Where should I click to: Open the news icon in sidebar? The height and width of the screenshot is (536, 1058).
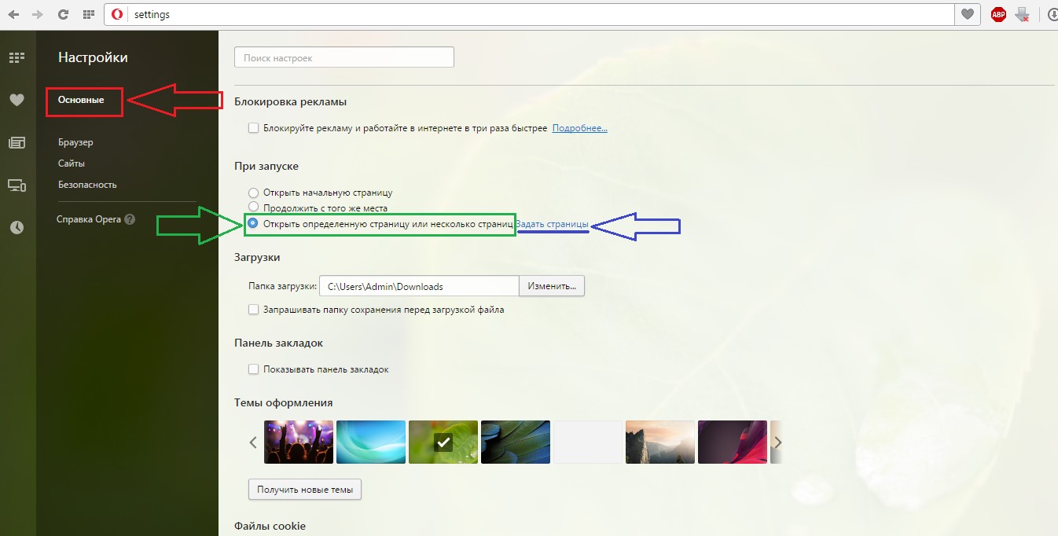tap(17, 142)
